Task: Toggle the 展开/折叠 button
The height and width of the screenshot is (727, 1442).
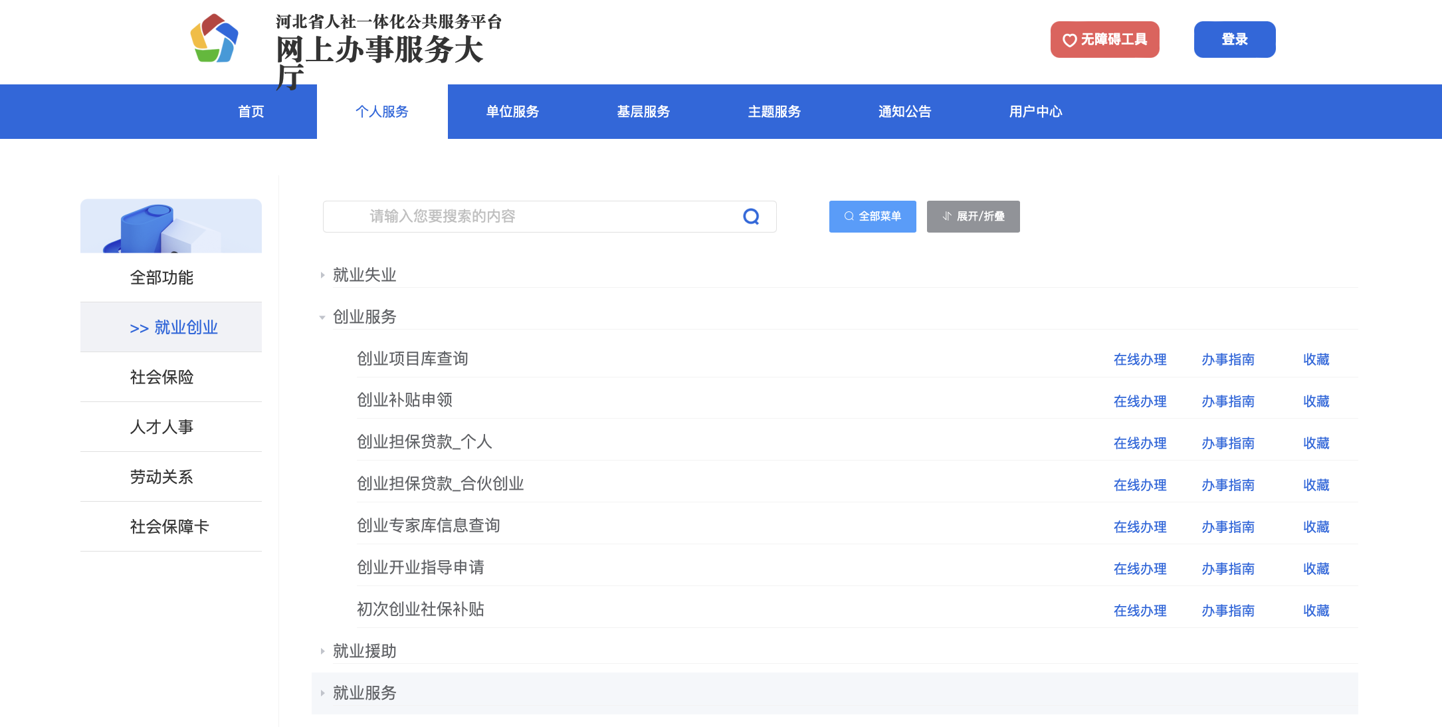Action: coord(973,217)
